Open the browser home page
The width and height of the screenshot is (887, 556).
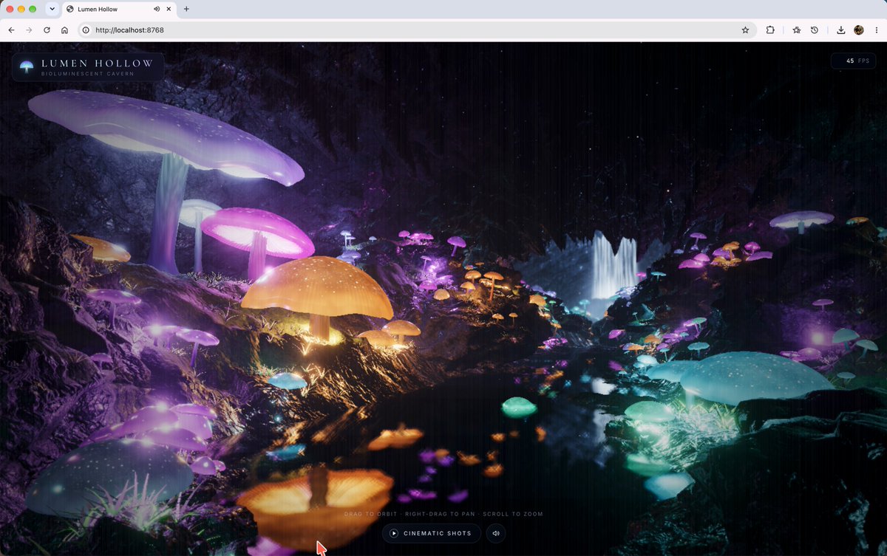pyautogui.click(x=64, y=30)
